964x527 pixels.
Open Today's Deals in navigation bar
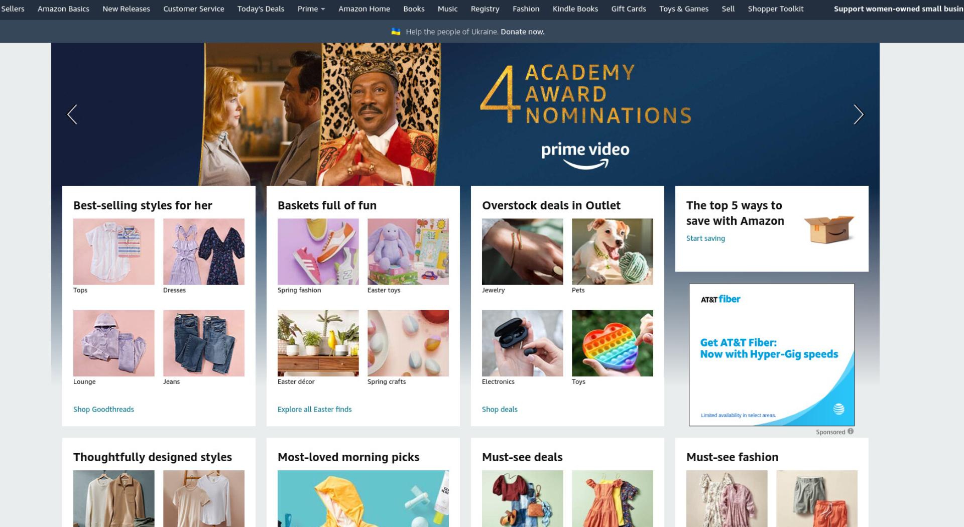click(x=261, y=9)
